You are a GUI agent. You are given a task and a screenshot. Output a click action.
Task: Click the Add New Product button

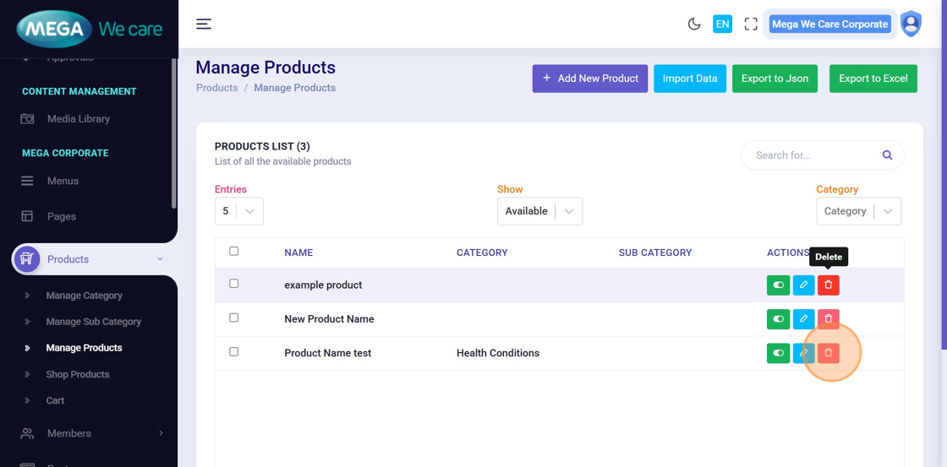tap(590, 79)
